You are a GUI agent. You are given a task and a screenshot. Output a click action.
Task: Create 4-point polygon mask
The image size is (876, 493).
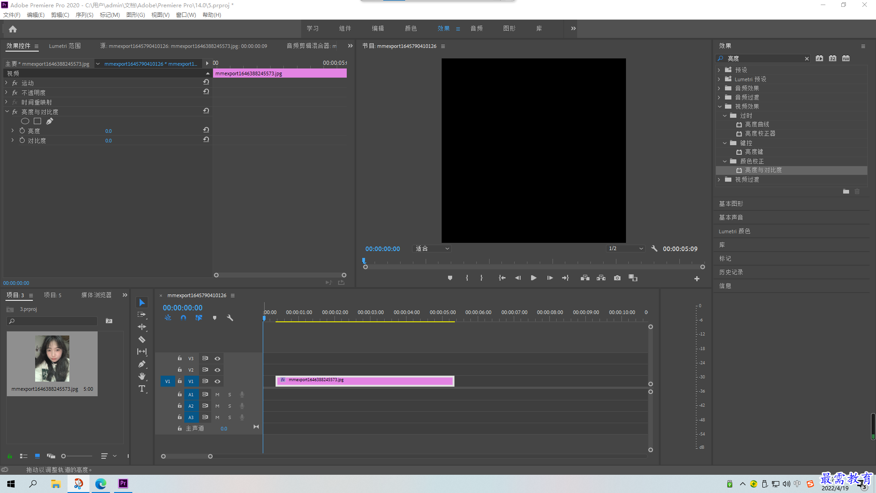(37, 121)
